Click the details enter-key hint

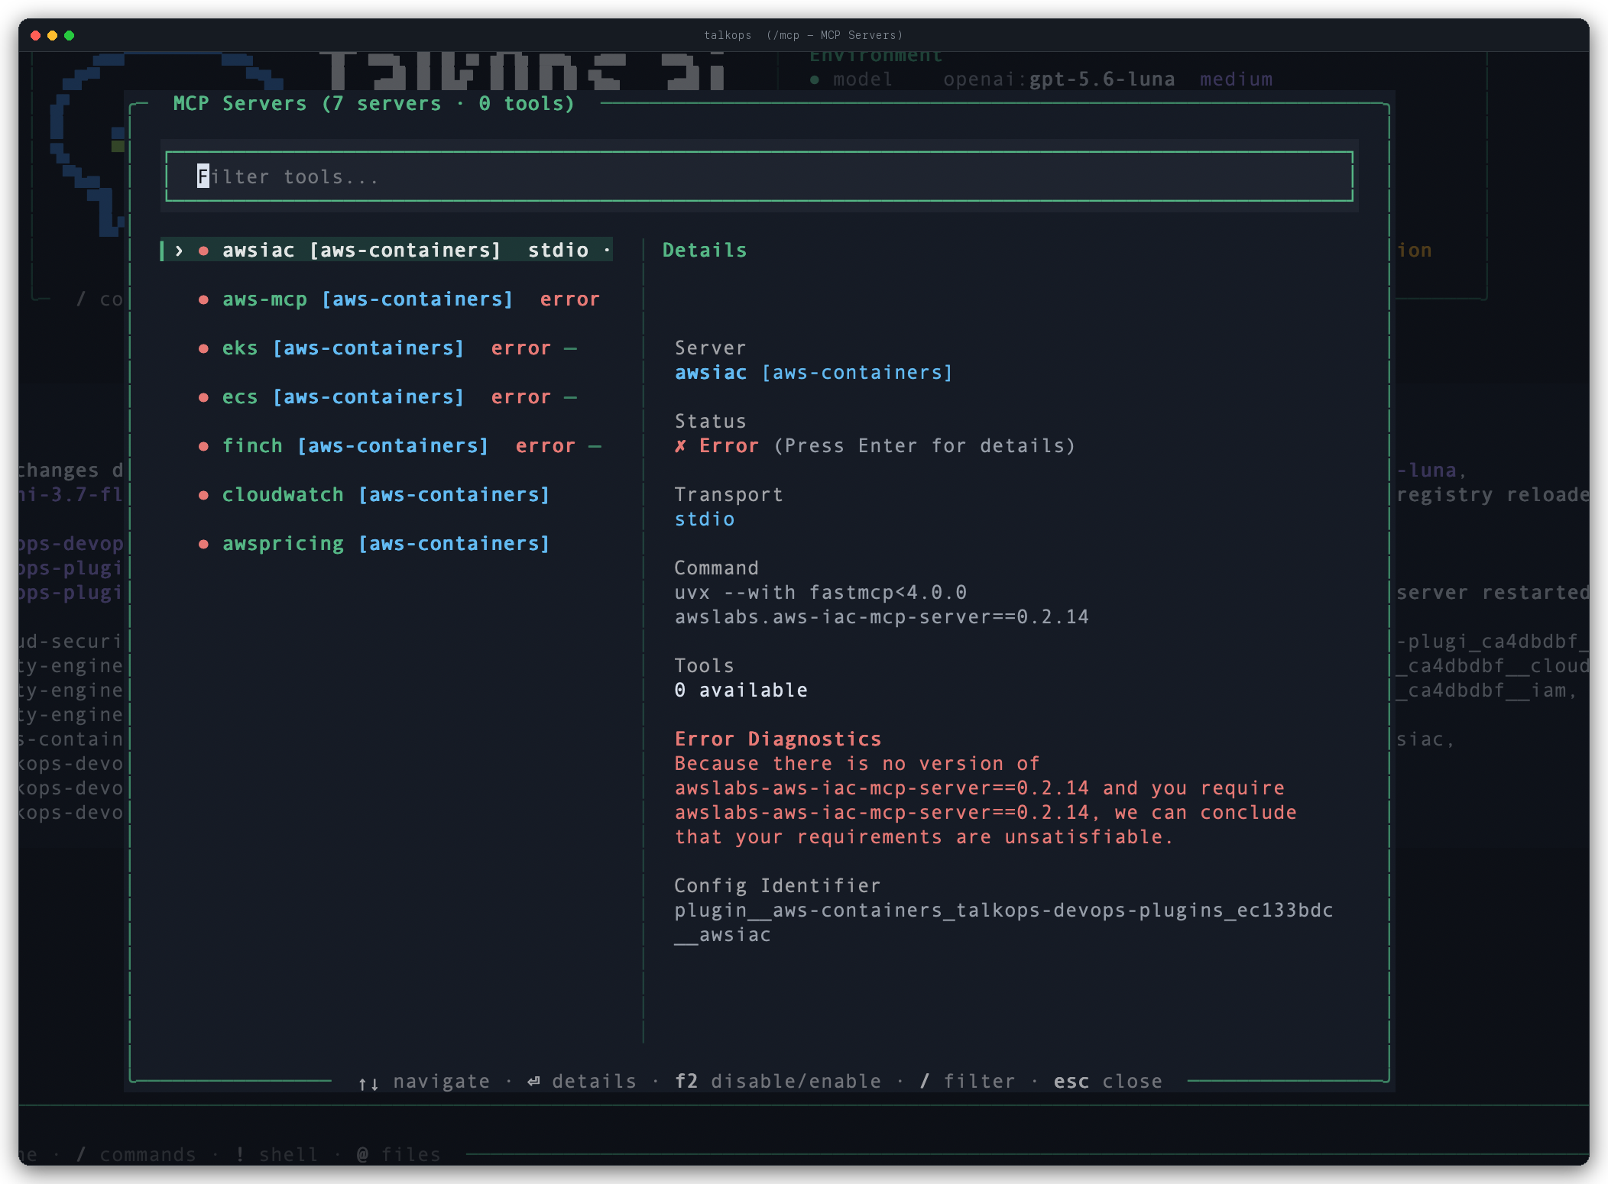[582, 1081]
